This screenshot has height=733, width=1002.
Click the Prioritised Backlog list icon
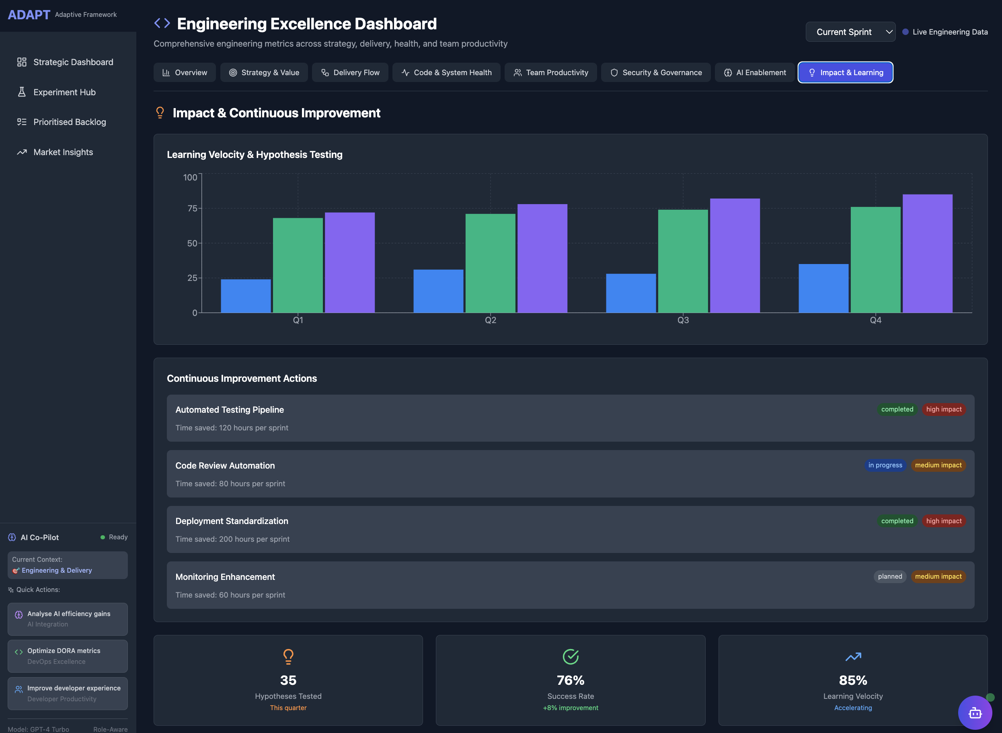(x=21, y=122)
